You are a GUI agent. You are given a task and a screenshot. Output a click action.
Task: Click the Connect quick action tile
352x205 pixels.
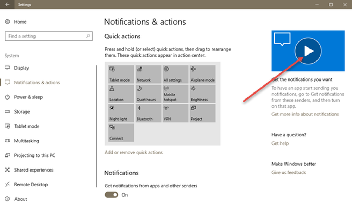[x=121, y=133]
